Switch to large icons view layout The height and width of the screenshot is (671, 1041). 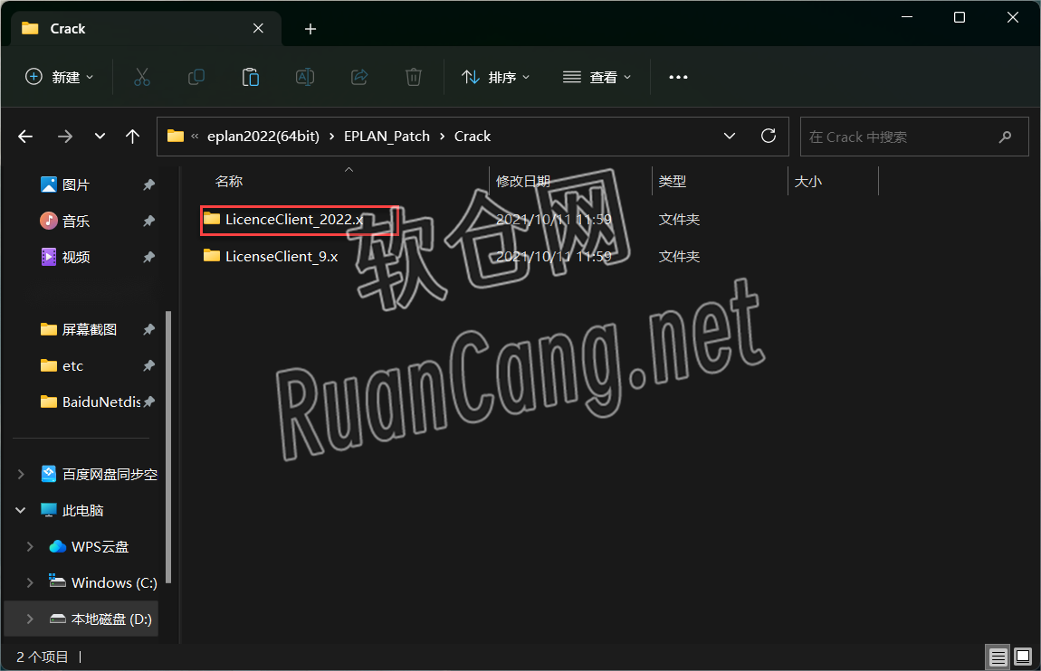pos(1022,657)
